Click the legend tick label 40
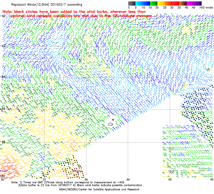Image resolution: width=214 pixels, height=194 pixels. coord(186,8)
